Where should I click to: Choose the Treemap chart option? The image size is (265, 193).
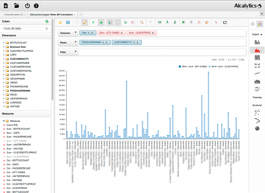point(257,96)
